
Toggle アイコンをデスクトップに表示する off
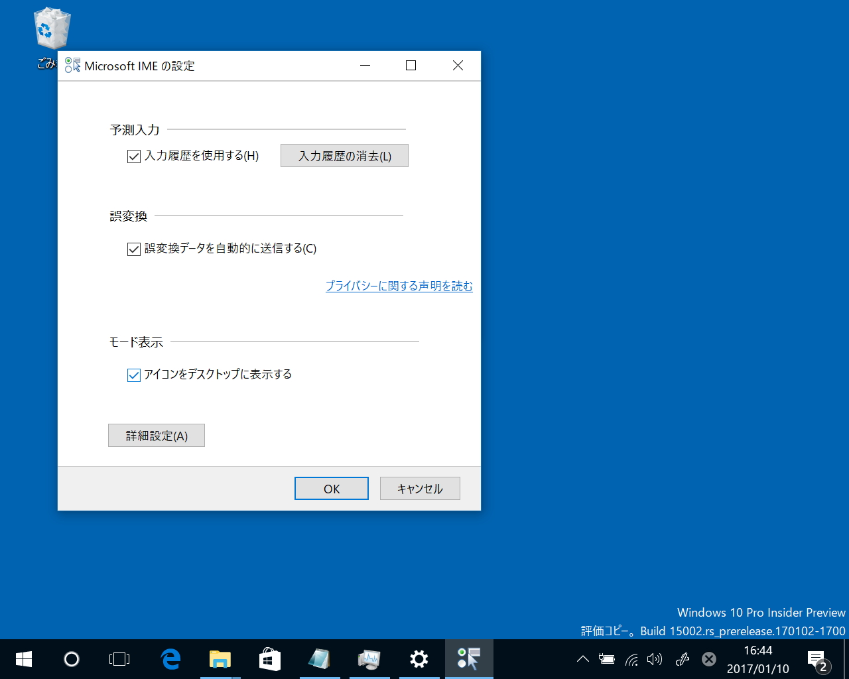click(x=133, y=375)
